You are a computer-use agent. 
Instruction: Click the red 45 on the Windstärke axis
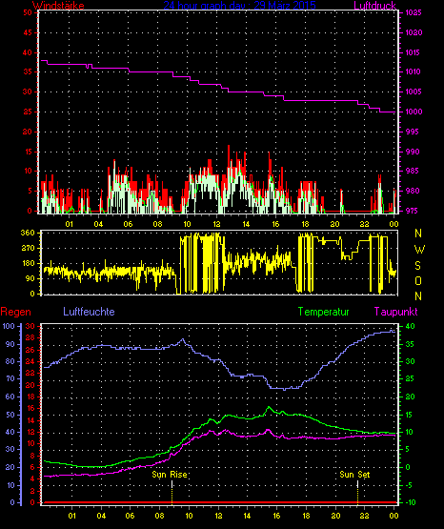[28, 32]
